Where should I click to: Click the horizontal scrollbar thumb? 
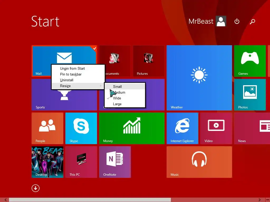click(x=90, y=200)
